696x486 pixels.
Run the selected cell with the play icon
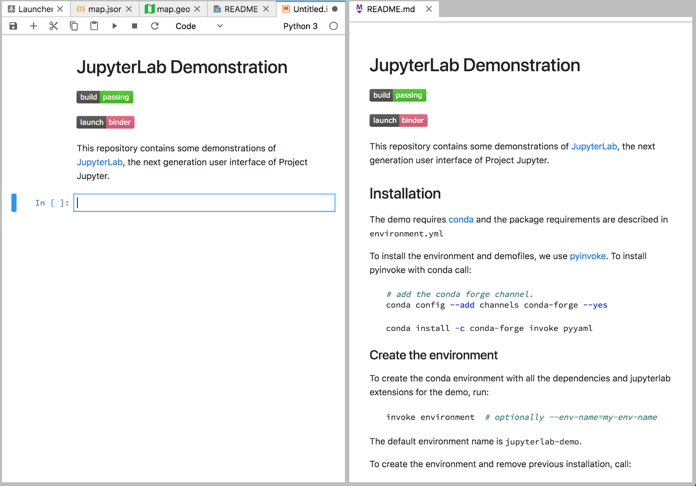(x=114, y=26)
